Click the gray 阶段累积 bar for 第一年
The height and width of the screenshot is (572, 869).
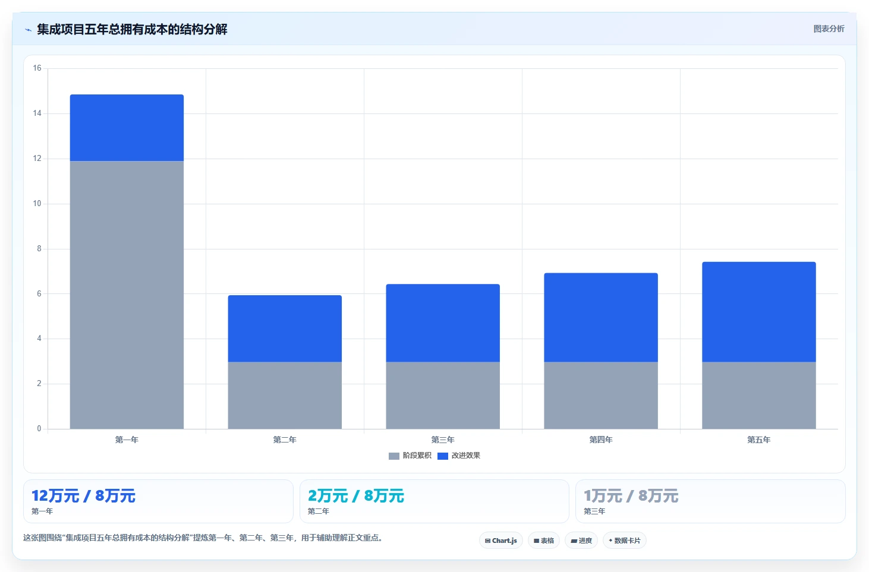click(127, 295)
